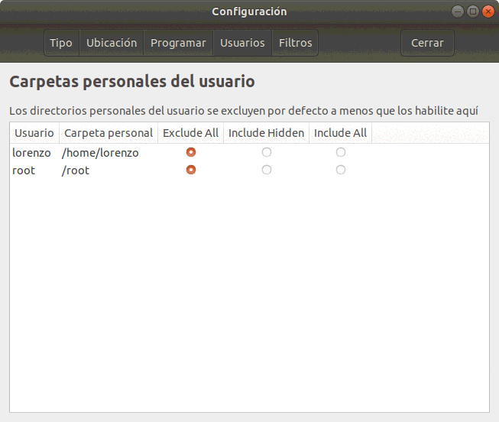Screen dimensions: 499x422
Task: Select Exclude All for lorenzo
Action: (x=191, y=152)
